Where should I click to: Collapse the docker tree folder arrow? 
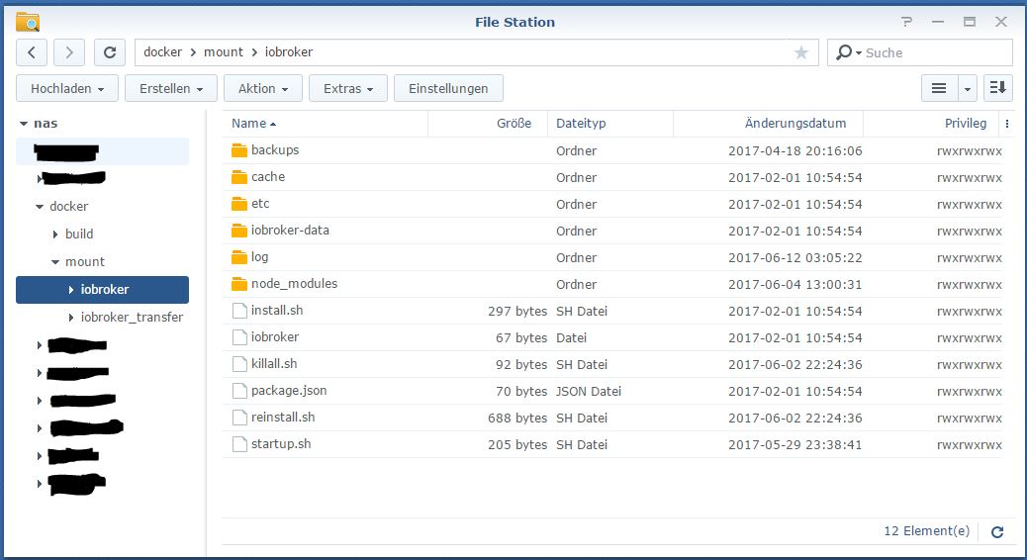click(x=40, y=207)
